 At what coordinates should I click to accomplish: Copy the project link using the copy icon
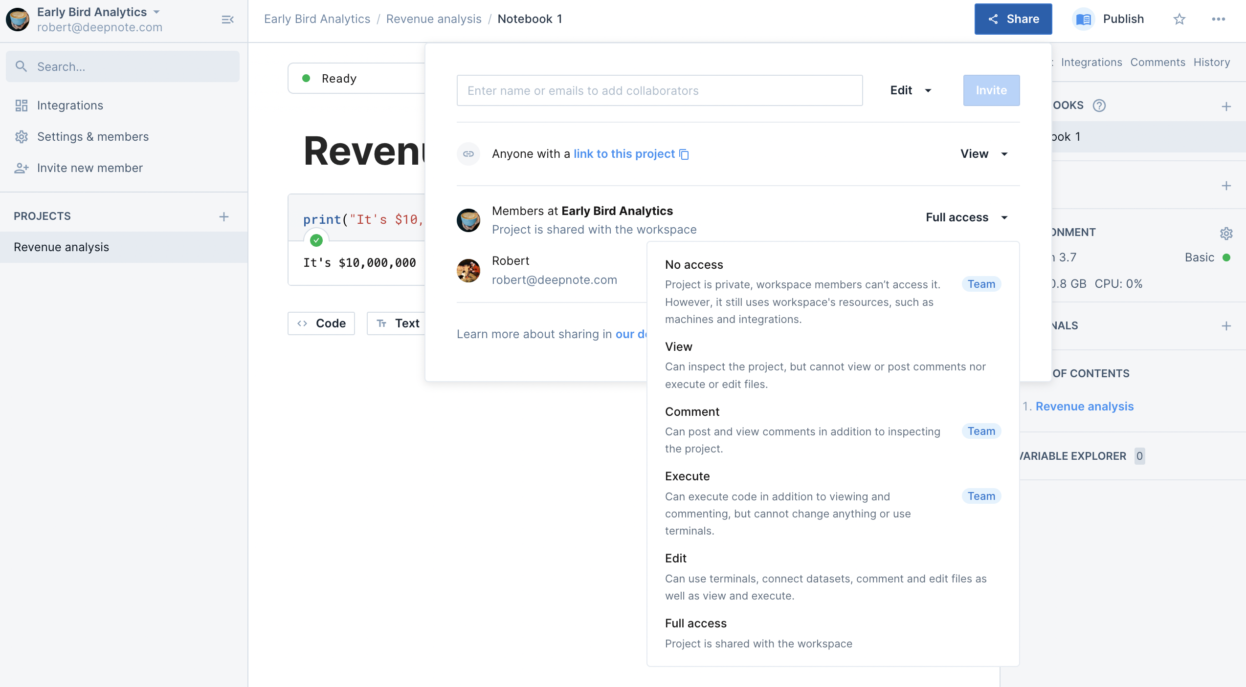685,154
